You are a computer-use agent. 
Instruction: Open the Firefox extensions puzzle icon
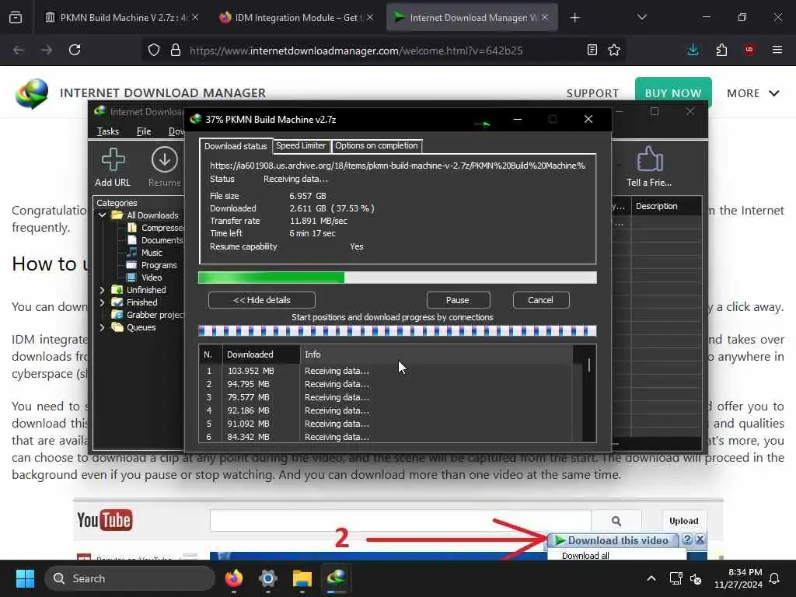(x=721, y=50)
